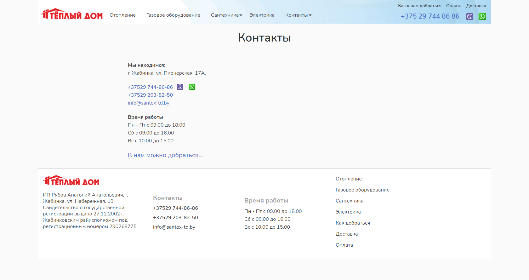This screenshot has height=280, width=529.
Task: Open Отопление link in footer
Action: click(x=349, y=179)
